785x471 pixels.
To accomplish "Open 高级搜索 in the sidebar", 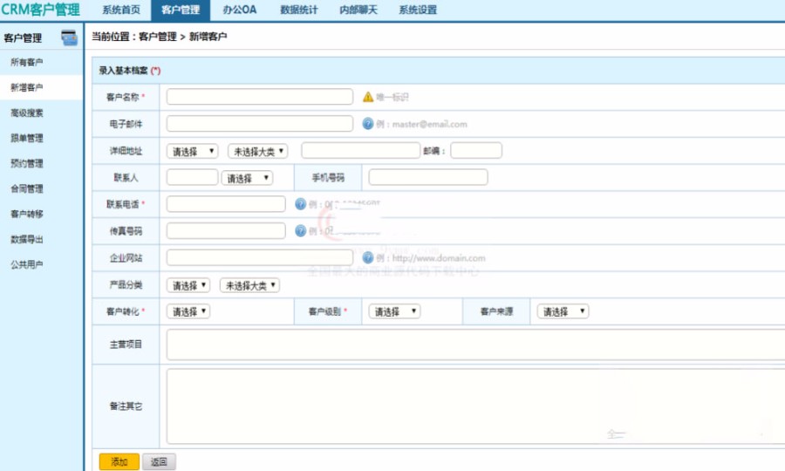I will pyautogui.click(x=27, y=113).
